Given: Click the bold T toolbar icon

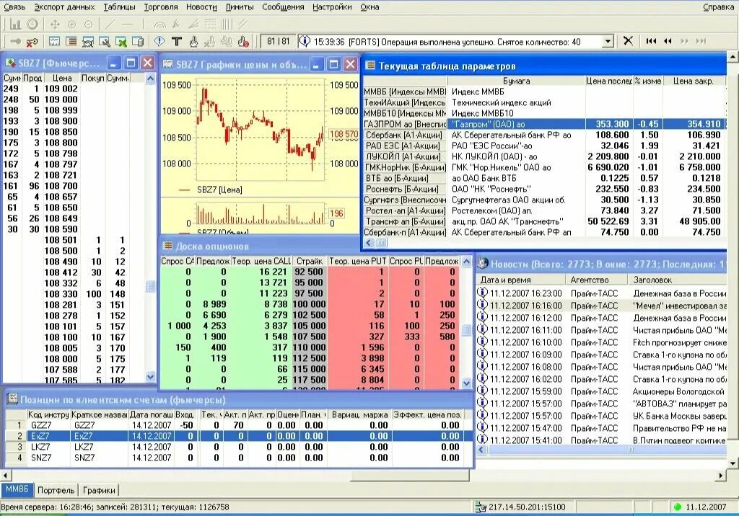Looking at the screenshot, I should 177,41.
